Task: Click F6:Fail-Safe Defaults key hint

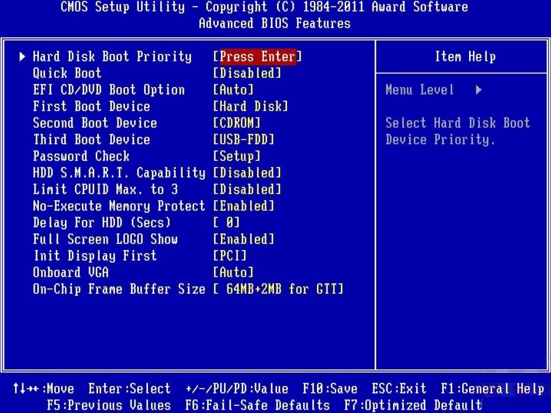Action: click(x=257, y=405)
